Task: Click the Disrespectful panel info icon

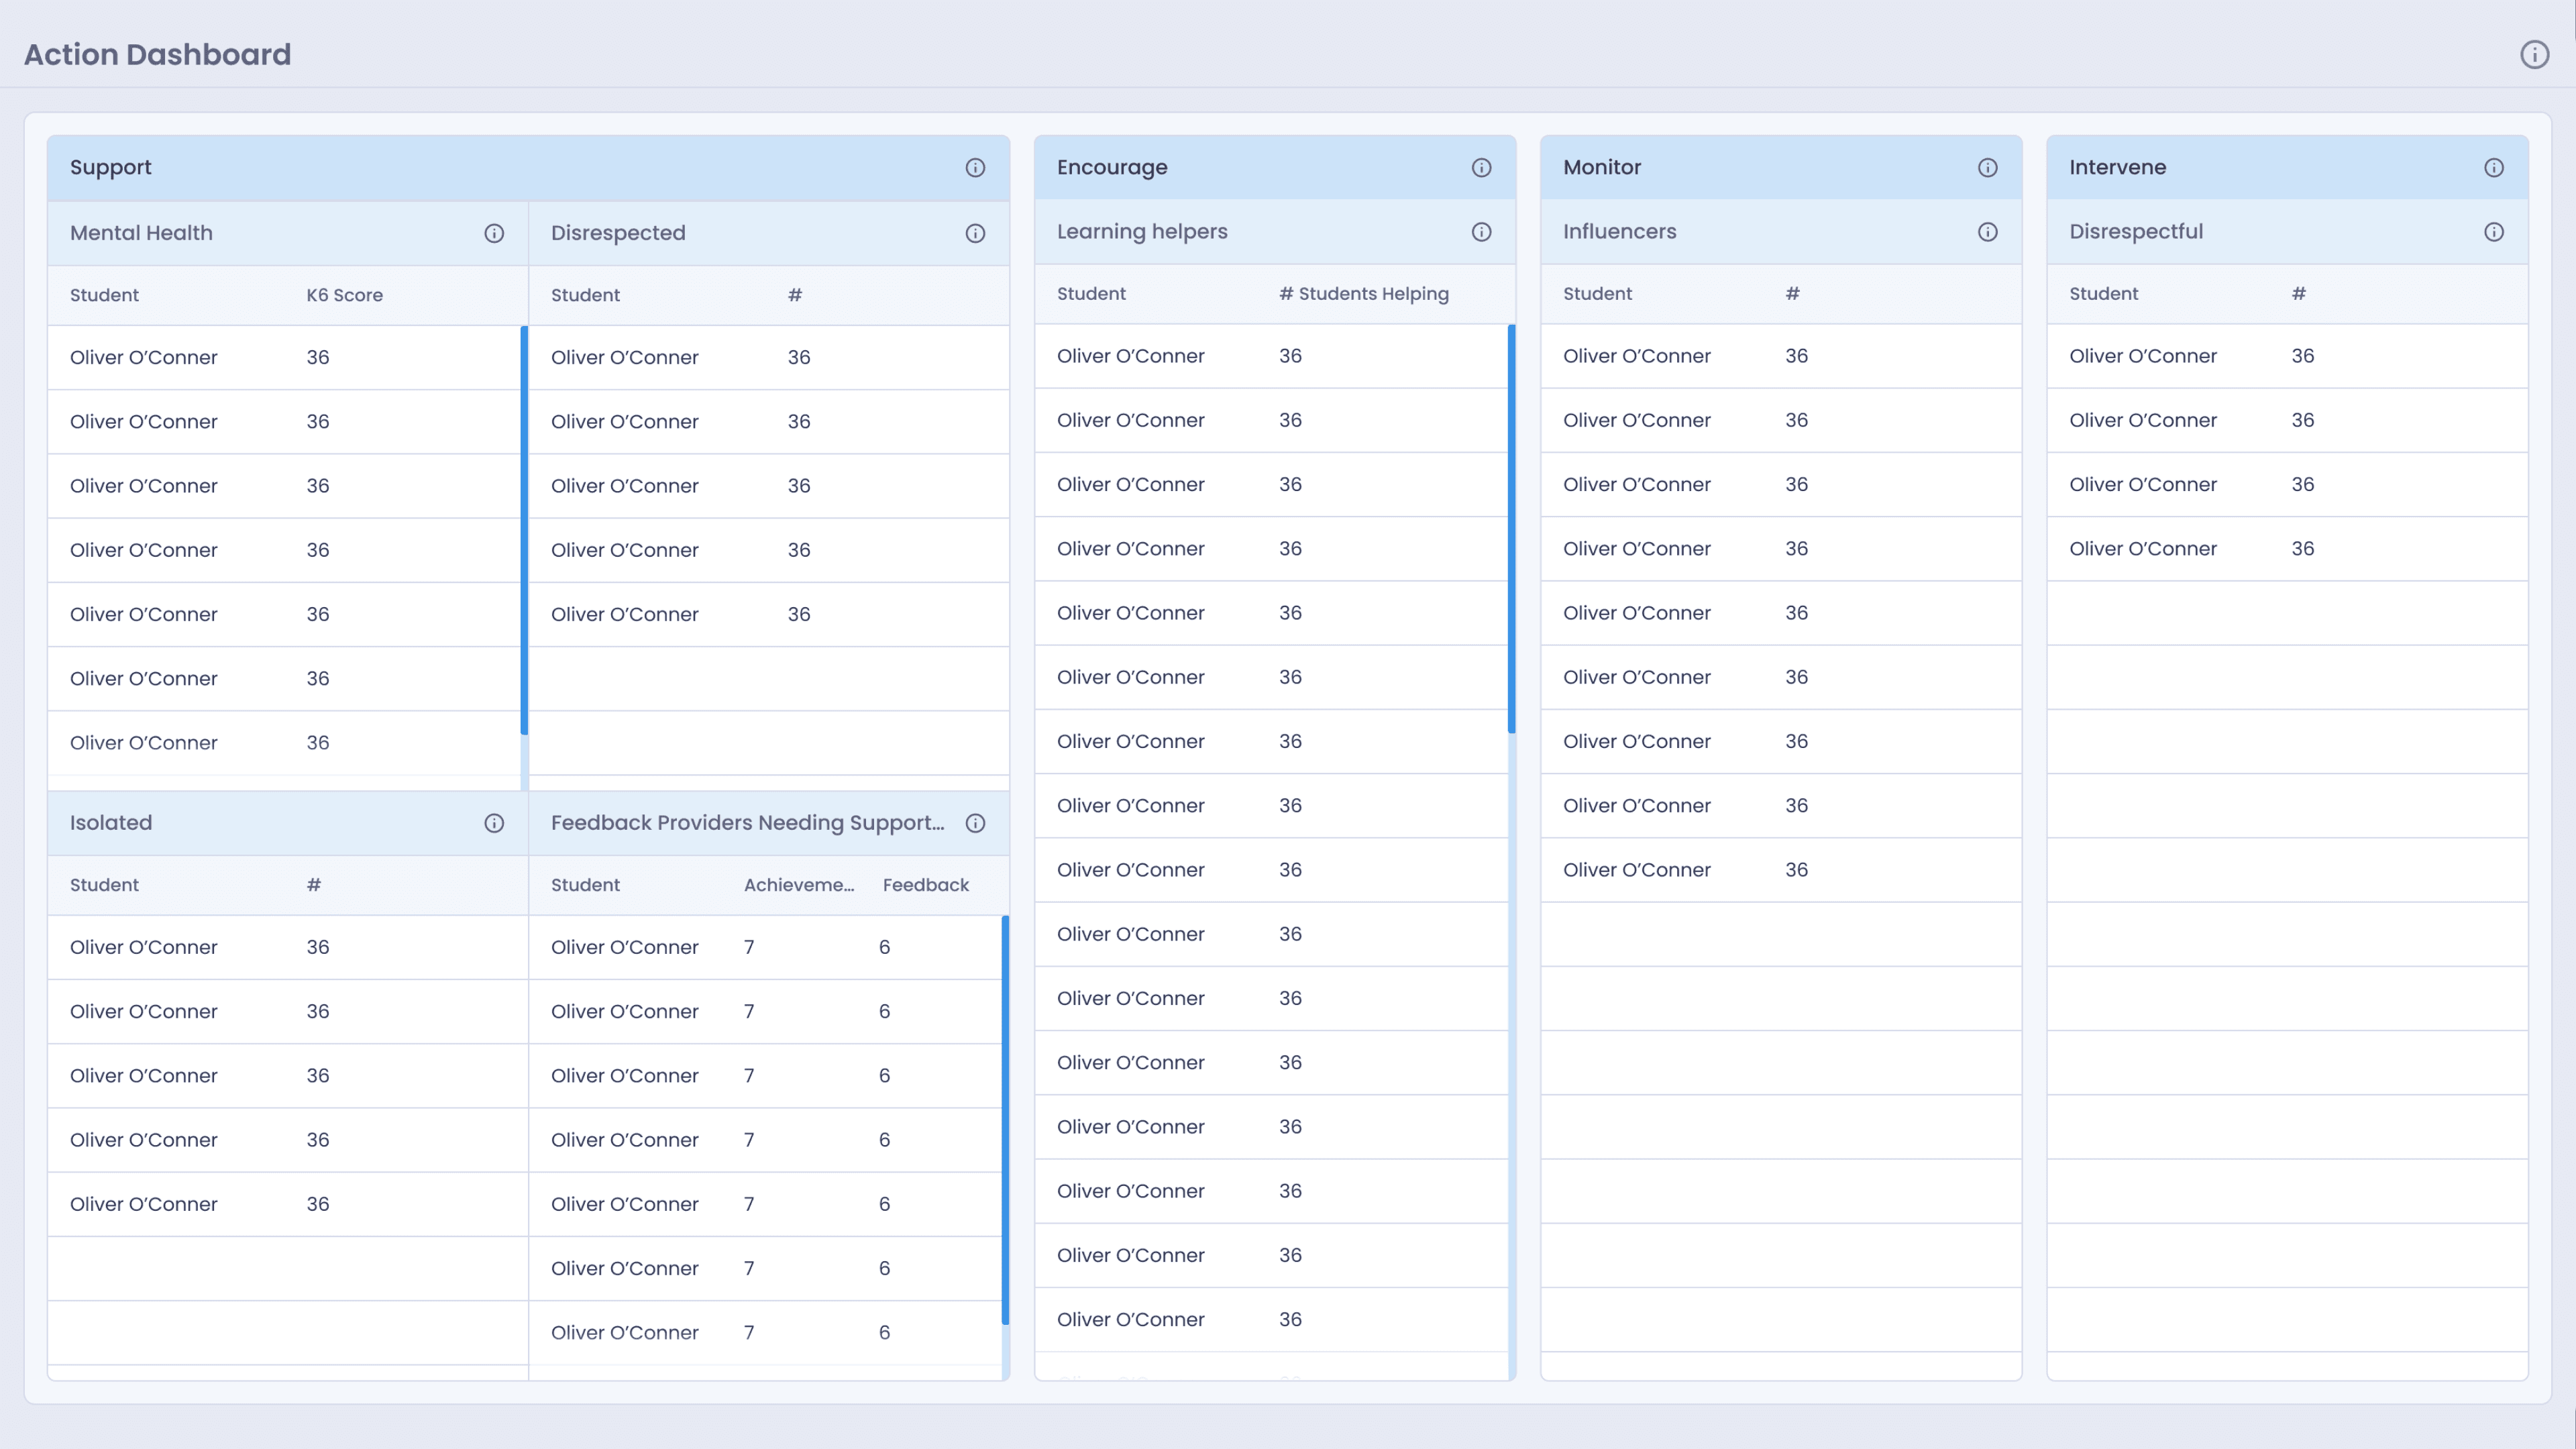Action: (2494, 232)
